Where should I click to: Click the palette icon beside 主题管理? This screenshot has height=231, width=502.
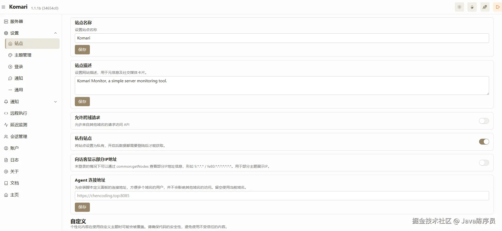point(10,55)
